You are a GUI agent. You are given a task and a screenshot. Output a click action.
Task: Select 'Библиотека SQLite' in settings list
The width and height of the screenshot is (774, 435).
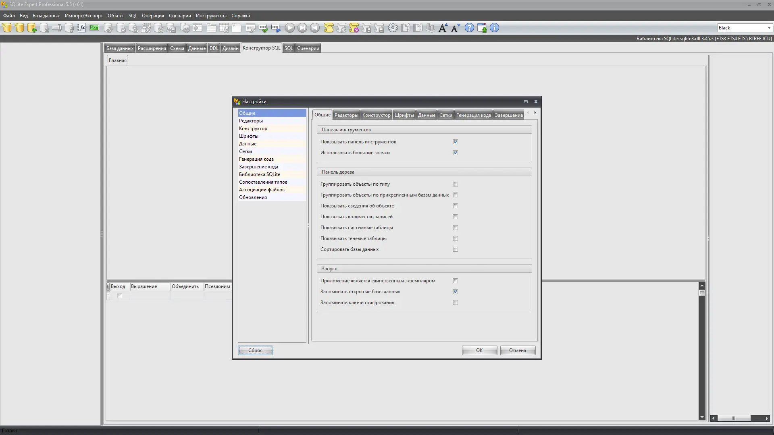tap(259, 174)
